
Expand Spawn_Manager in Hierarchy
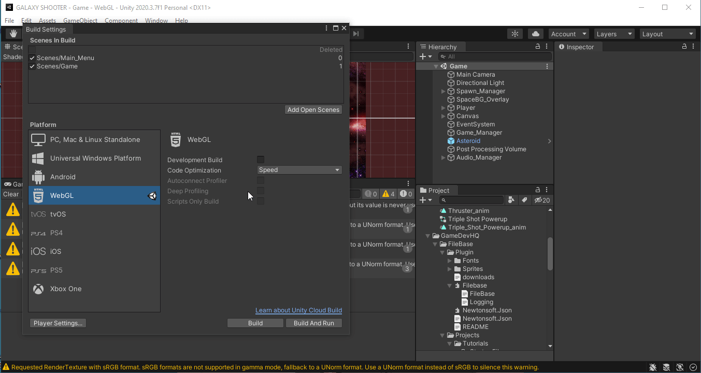pos(444,91)
